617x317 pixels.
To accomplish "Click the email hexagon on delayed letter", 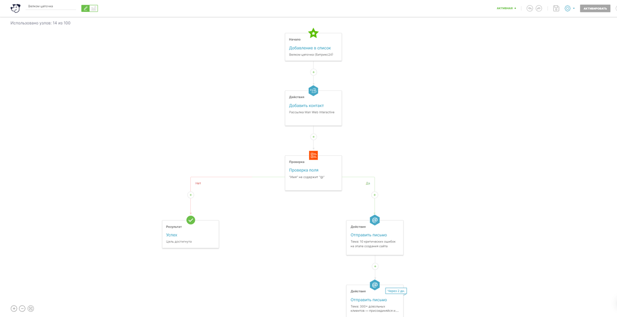I will click(x=375, y=285).
